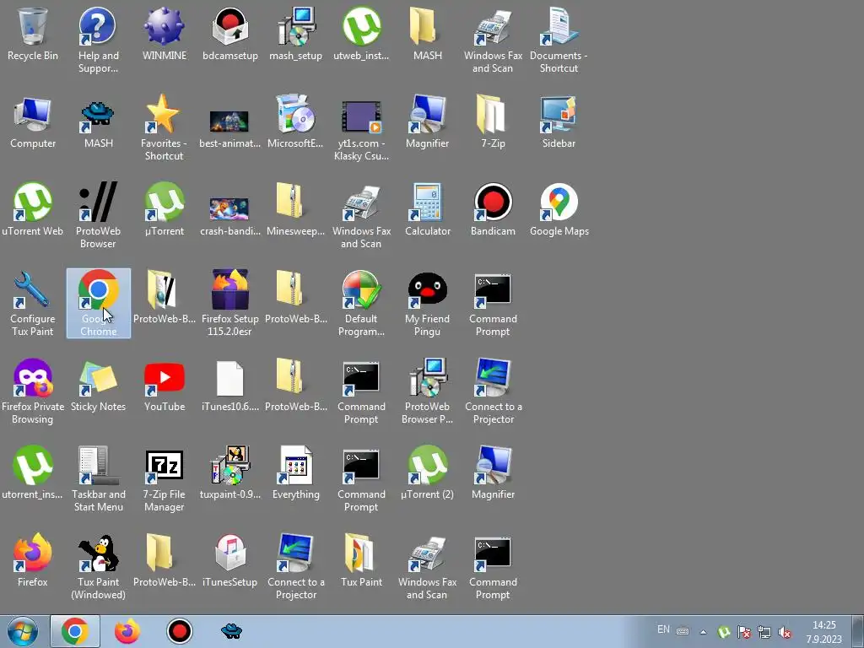Image resolution: width=864 pixels, height=648 pixels.
Task: Open the Tux Paint folder icon
Action: [361, 560]
